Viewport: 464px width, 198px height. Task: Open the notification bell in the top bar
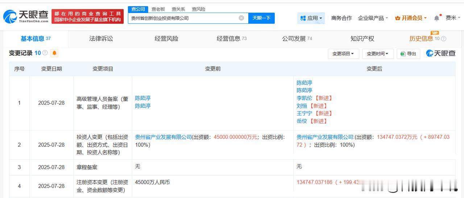tap(437, 18)
